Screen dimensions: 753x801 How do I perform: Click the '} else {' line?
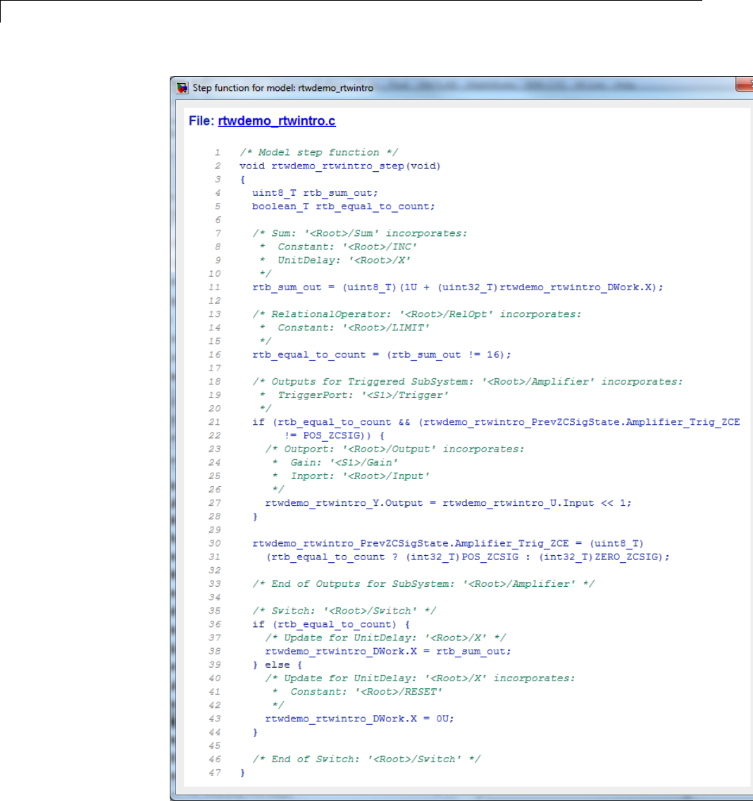coord(277,665)
